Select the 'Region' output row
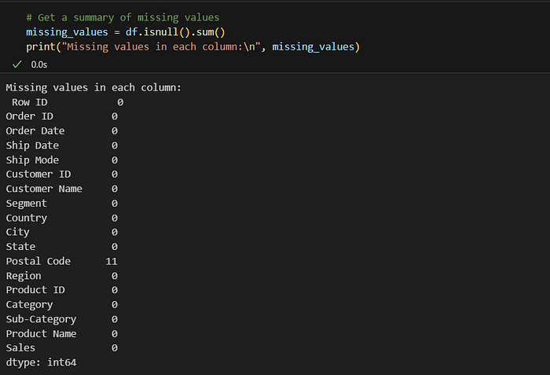Viewport: 550px width, 375px height. [x=62, y=276]
